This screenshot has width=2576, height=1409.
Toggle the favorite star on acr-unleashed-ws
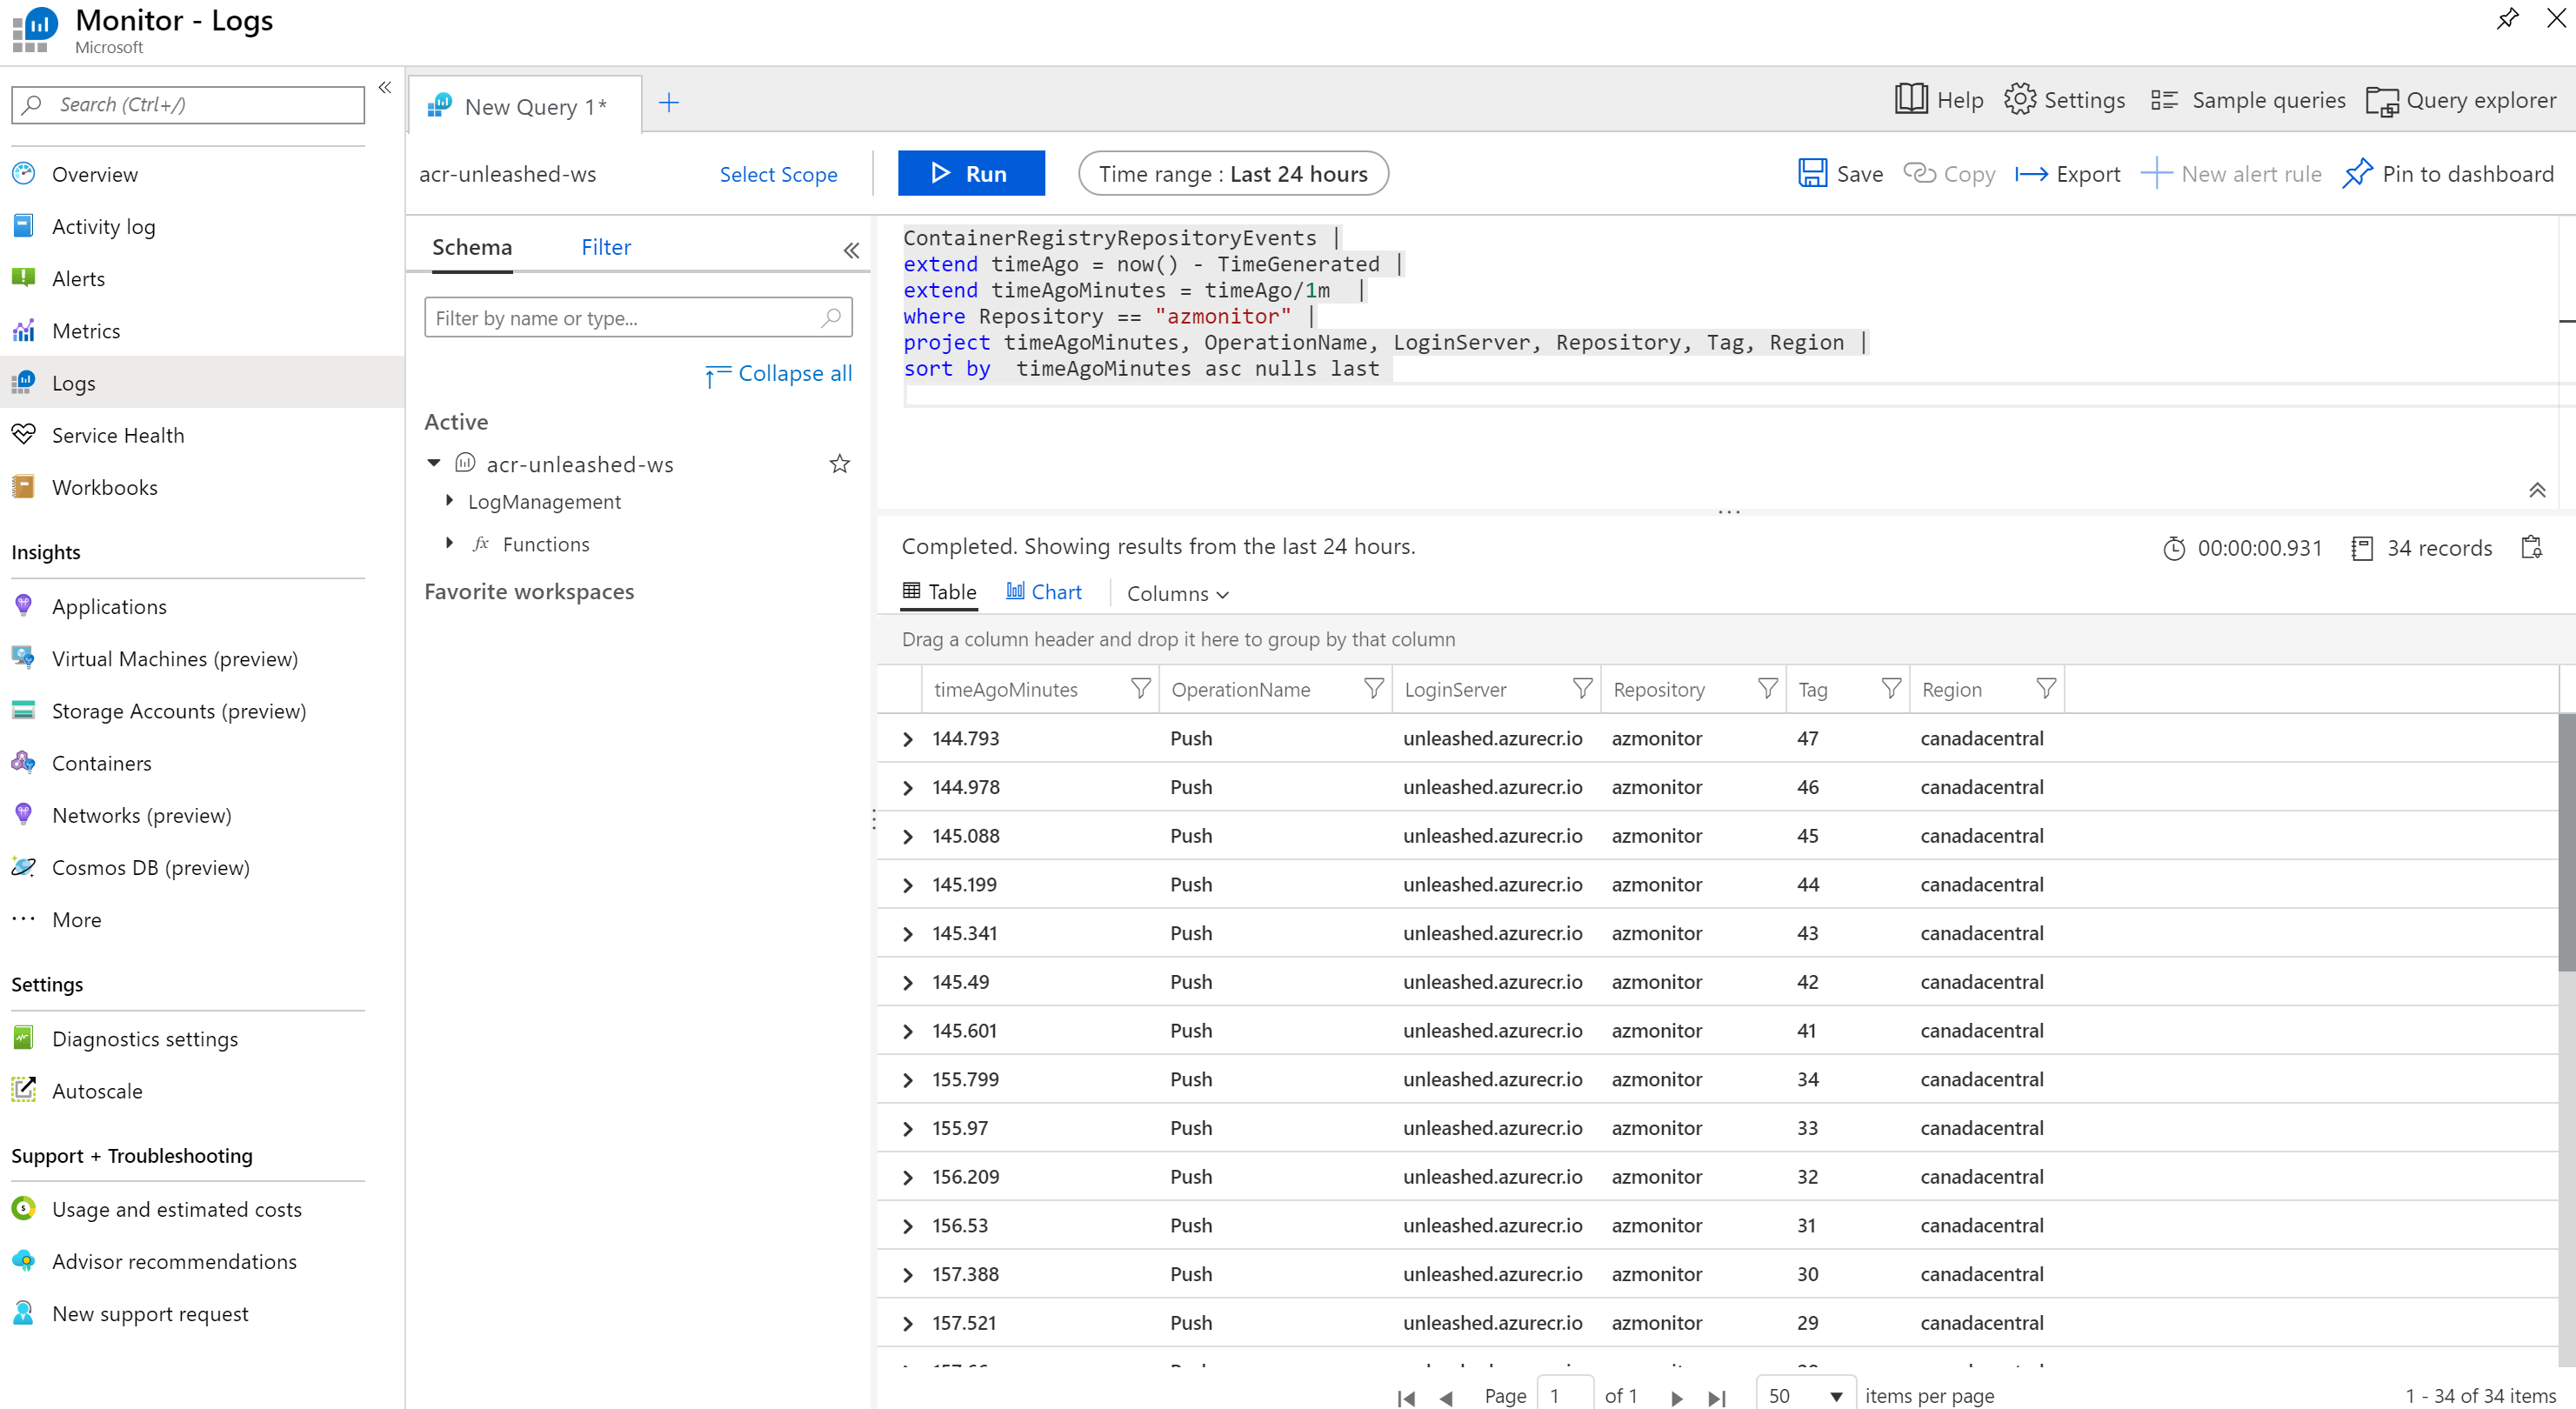coord(839,463)
